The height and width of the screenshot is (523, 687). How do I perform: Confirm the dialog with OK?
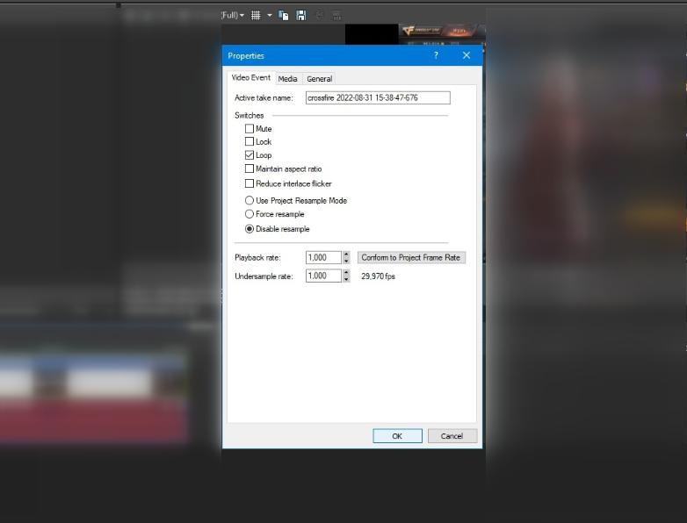click(x=397, y=436)
